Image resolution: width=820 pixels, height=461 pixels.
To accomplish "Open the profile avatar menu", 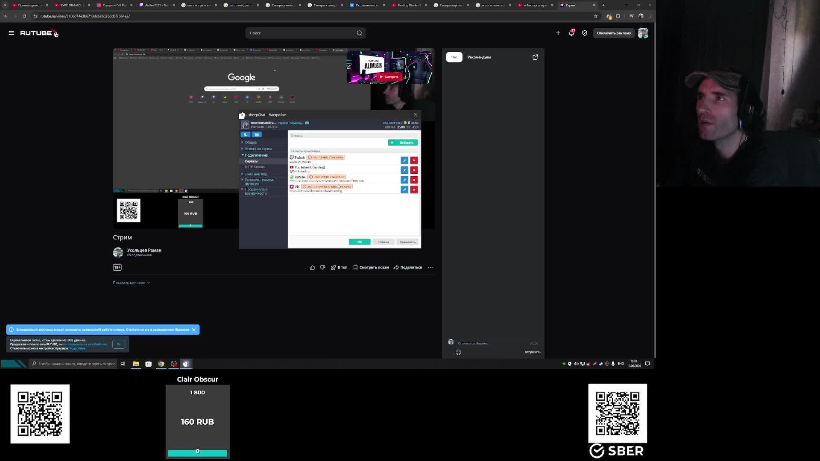I will pos(643,33).
